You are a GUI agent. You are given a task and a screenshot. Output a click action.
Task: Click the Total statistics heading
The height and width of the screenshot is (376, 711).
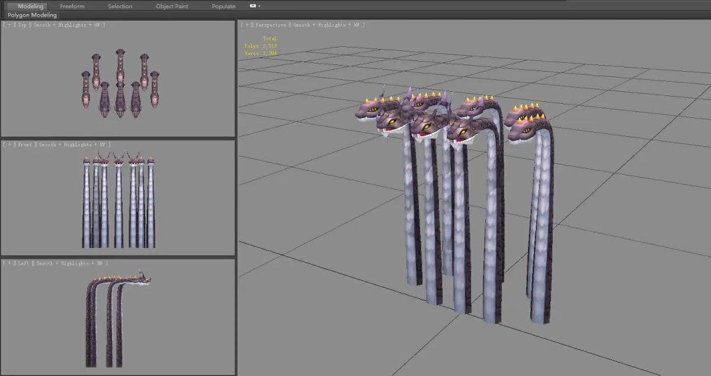(270, 38)
